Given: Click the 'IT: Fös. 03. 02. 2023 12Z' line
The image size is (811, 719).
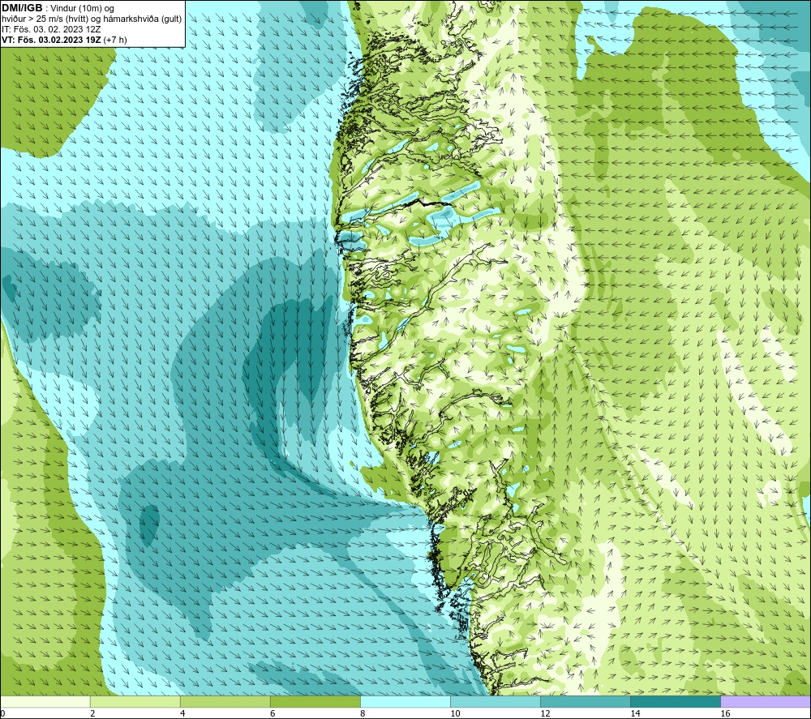Looking at the screenshot, I should tap(51, 29).
